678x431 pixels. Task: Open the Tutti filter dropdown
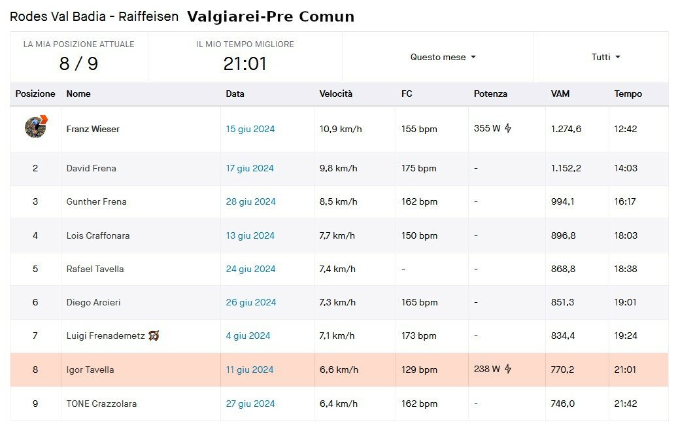pos(606,57)
